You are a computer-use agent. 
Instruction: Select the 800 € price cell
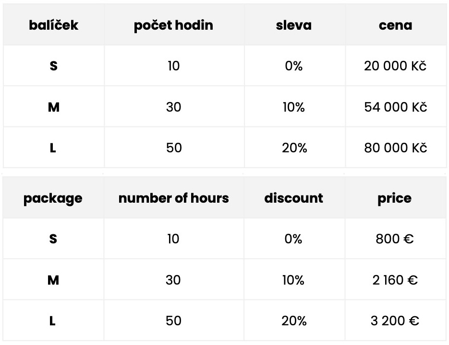(395, 239)
